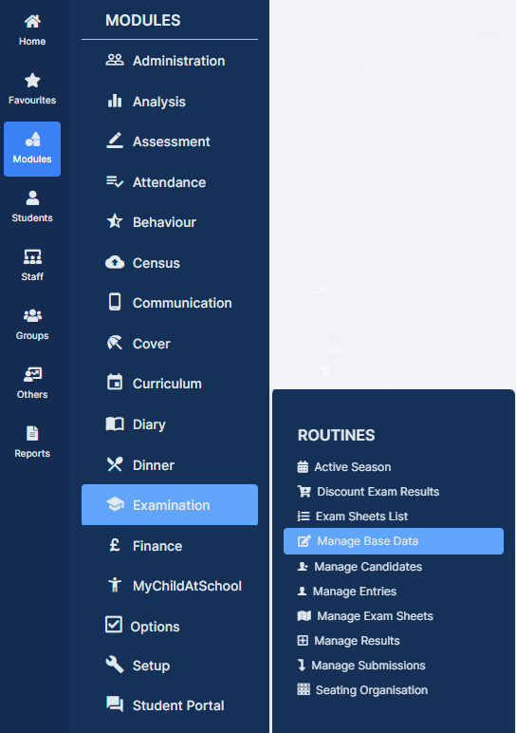The height and width of the screenshot is (733, 516).
Task: Click the Home house icon
Action: (32, 22)
